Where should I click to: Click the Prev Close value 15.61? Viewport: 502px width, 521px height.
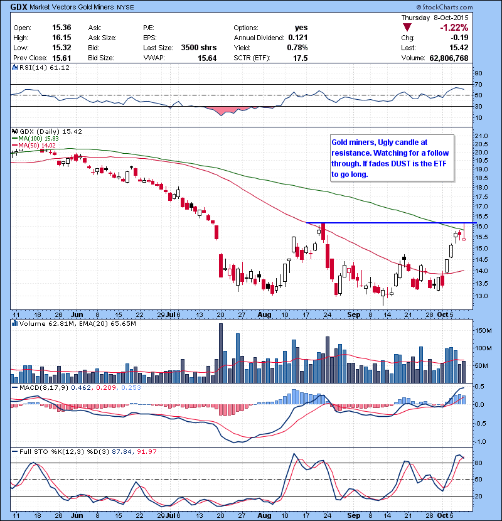tap(61, 58)
